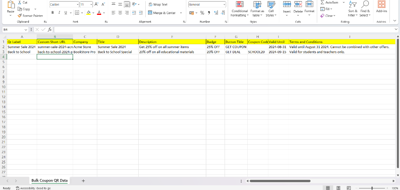
Task: Click the Copy icon
Action: point(20,9)
